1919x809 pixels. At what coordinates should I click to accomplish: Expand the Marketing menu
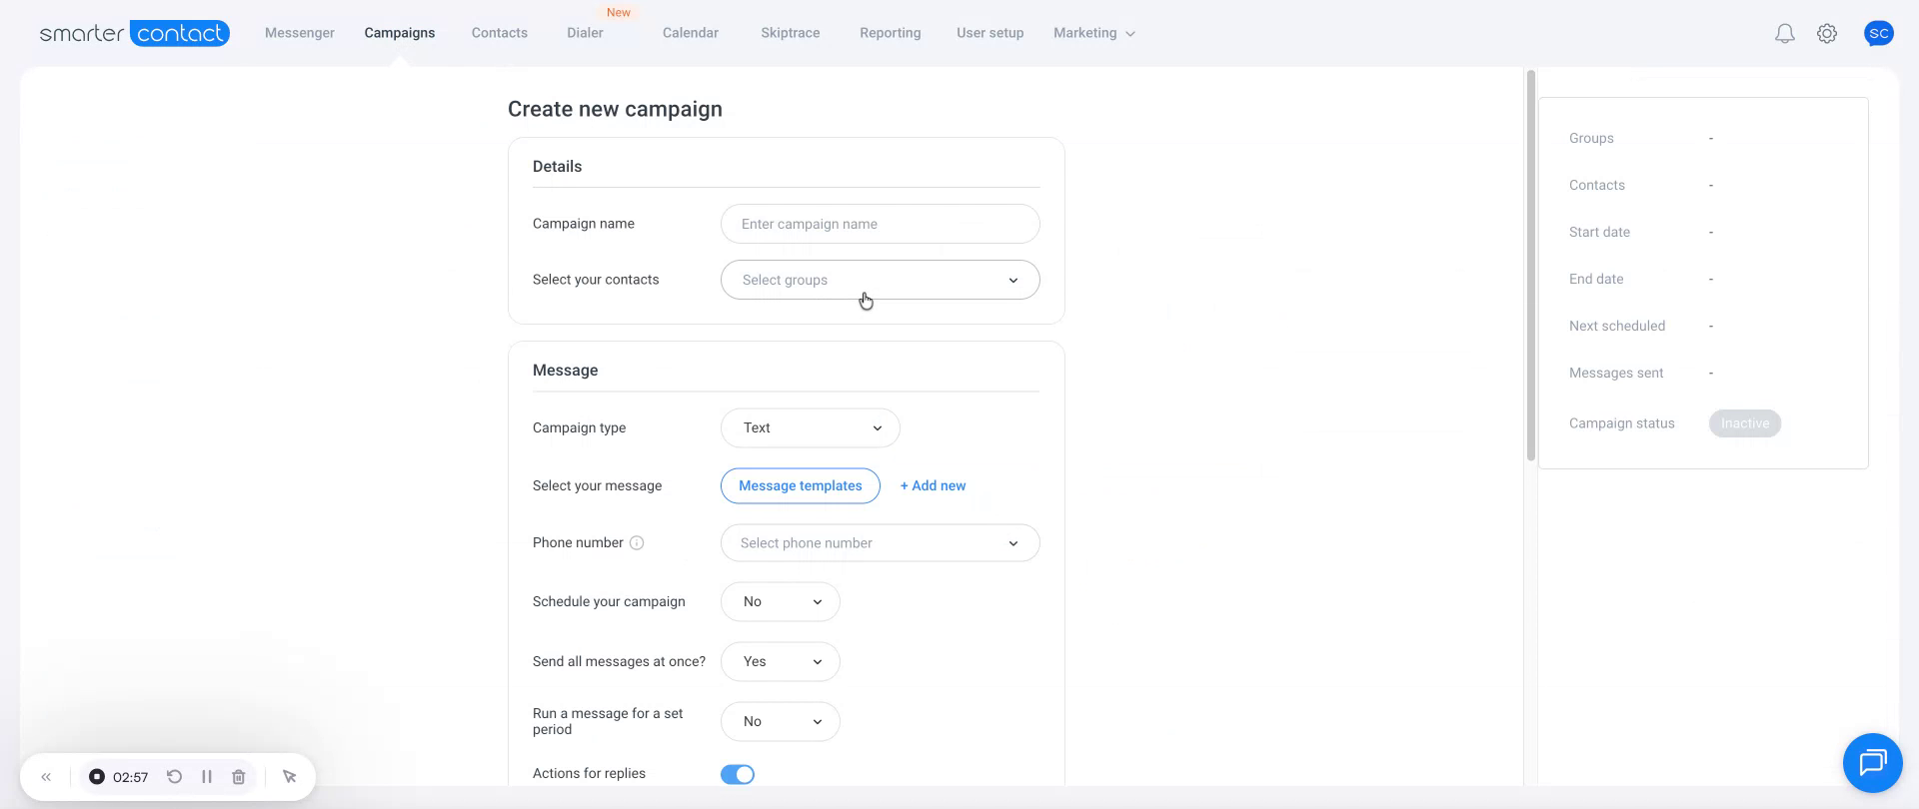[1093, 33]
